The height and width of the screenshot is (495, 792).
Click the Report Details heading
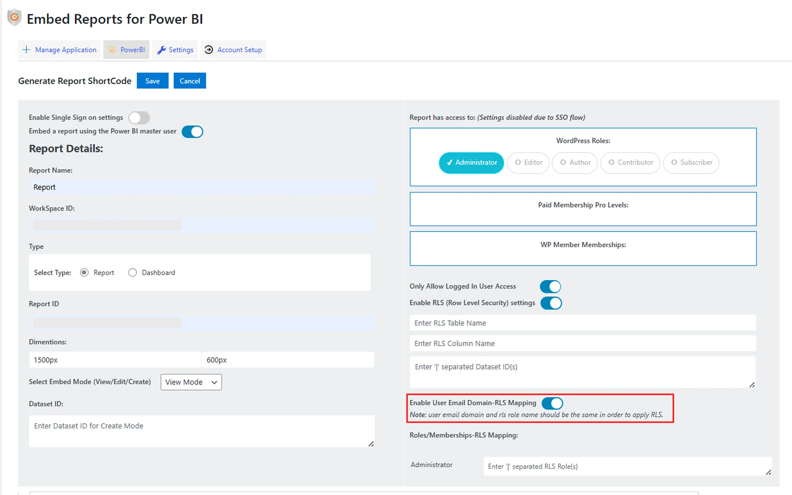coord(66,148)
